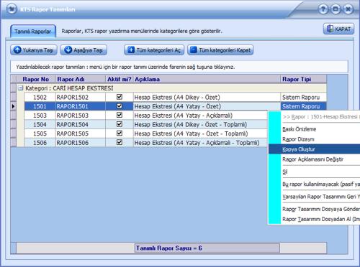Screen dimensions: 360x267
Task: Select the report number 1506 cell
Action: click(40, 143)
